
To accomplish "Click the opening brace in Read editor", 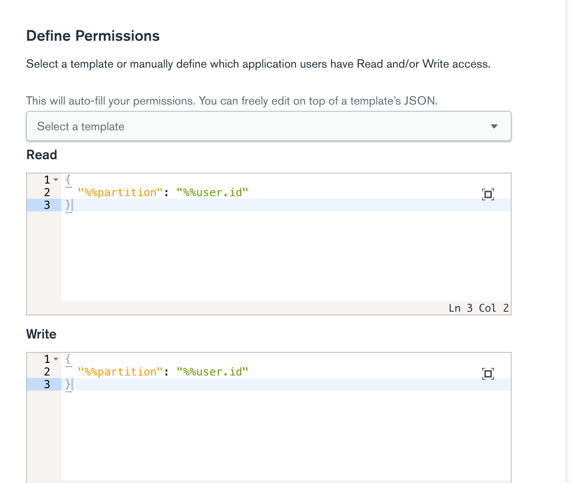I will point(68,180).
